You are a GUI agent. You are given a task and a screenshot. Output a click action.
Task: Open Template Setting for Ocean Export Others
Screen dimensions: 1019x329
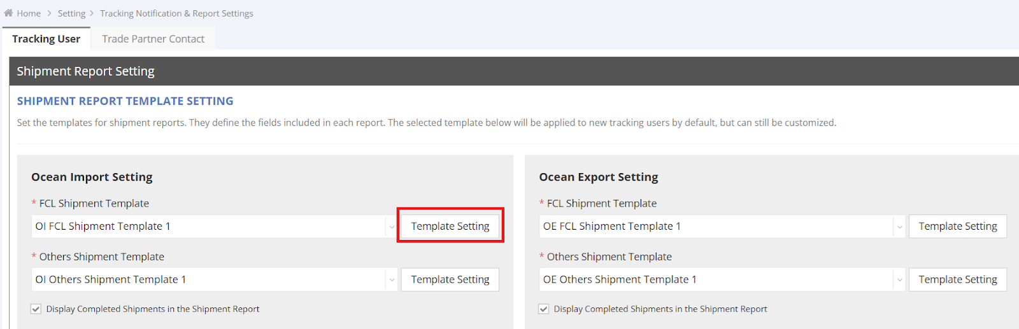click(957, 280)
